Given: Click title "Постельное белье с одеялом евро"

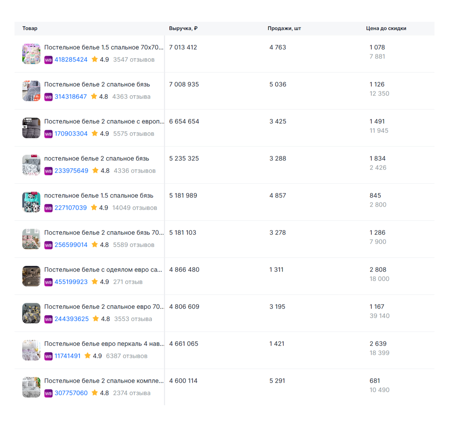Looking at the screenshot, I should [x=103, y=270].
